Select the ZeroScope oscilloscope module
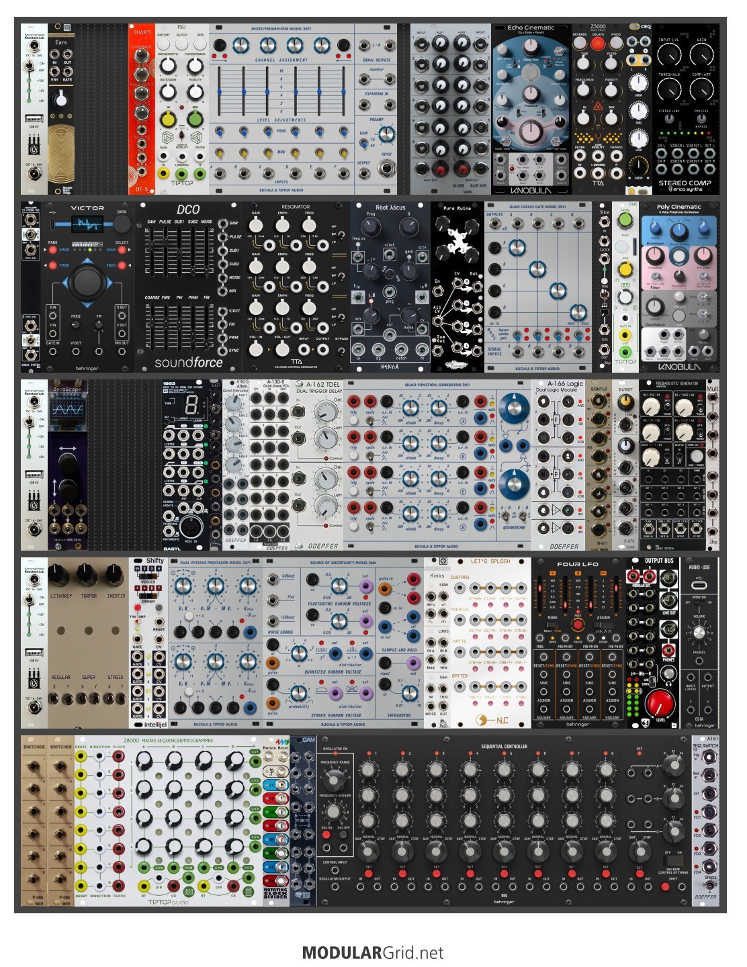This screenshot has height=967, width=747. (68, 465)
